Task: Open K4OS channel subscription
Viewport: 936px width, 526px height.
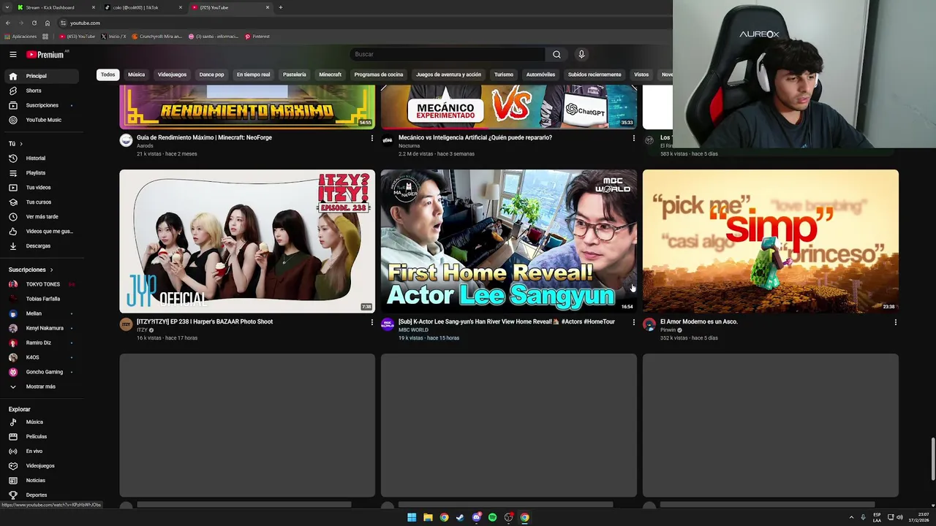Action: coord(42,357)
